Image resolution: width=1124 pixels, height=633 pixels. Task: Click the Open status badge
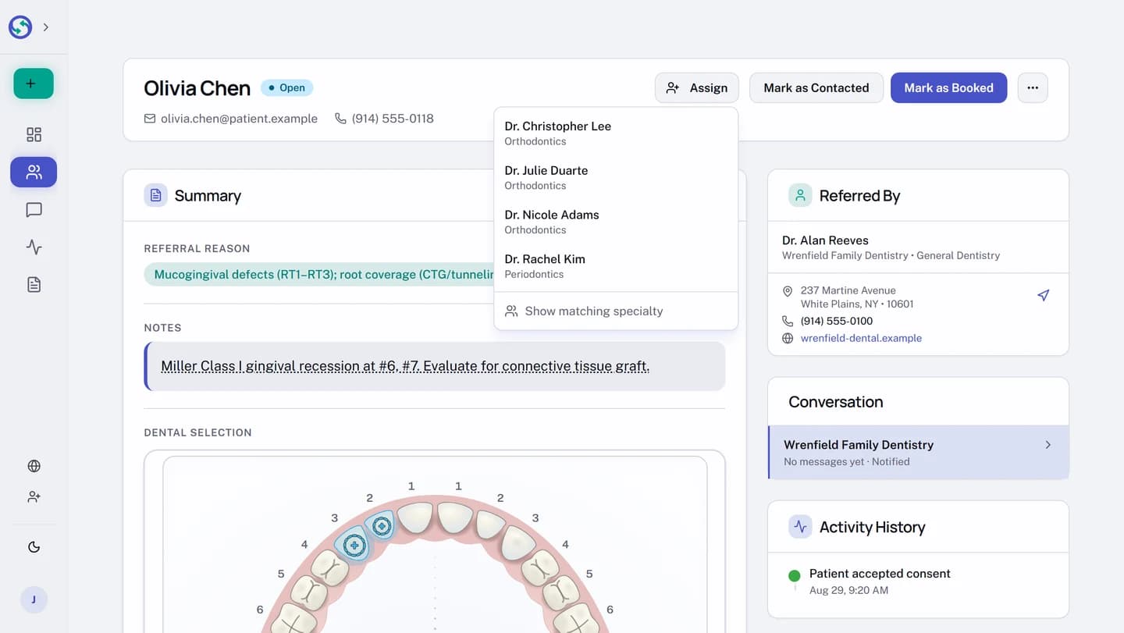point(286,88)
